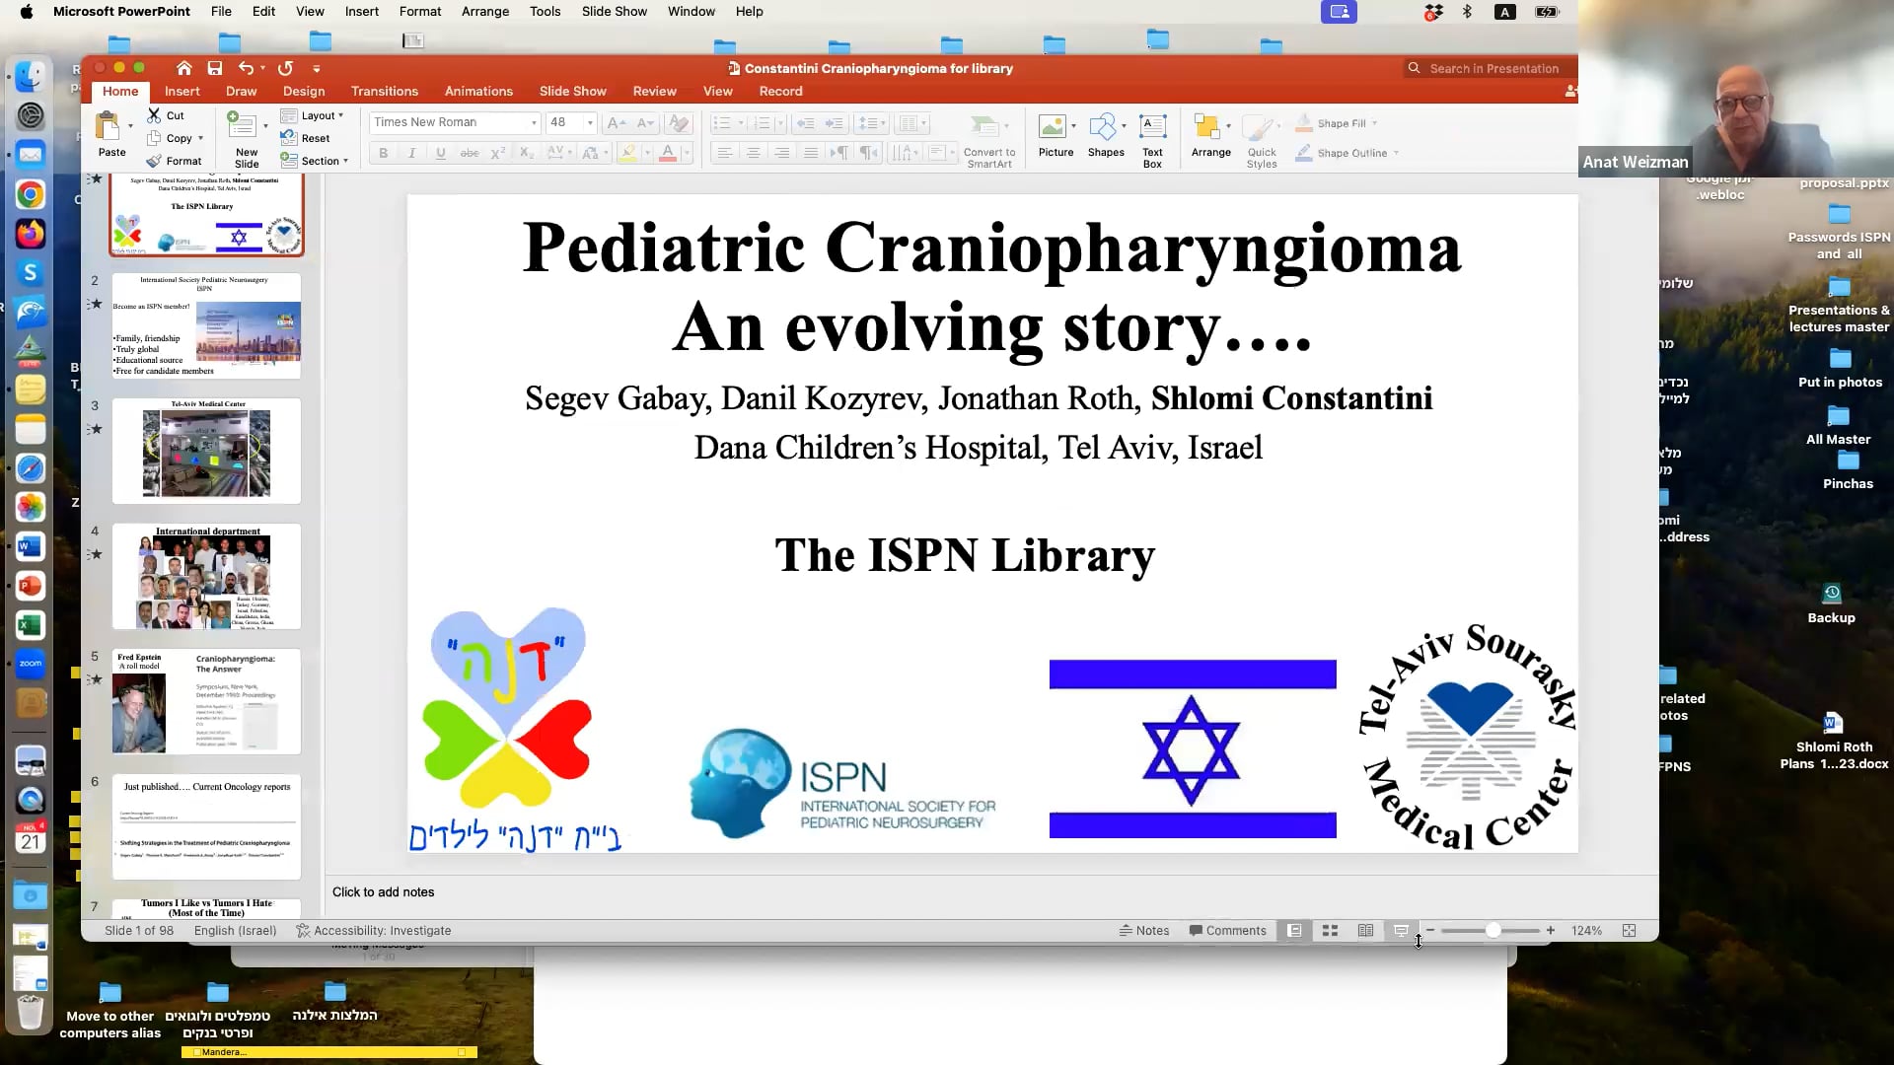Switch to the Animations ribbon tab
The width and height of the screenshot is (1894, 1065).
[x=478, y=91]
